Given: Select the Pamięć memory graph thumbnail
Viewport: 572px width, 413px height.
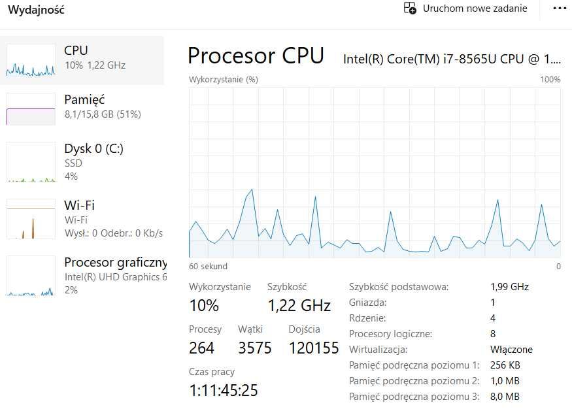Looking at the screenshot, I should click(31, 108).
